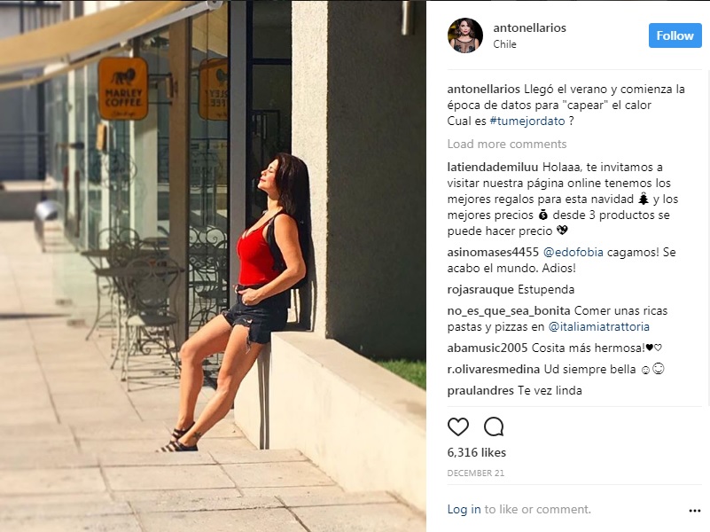Follow antonellarios with the blue button

click(x=675, y=35)
